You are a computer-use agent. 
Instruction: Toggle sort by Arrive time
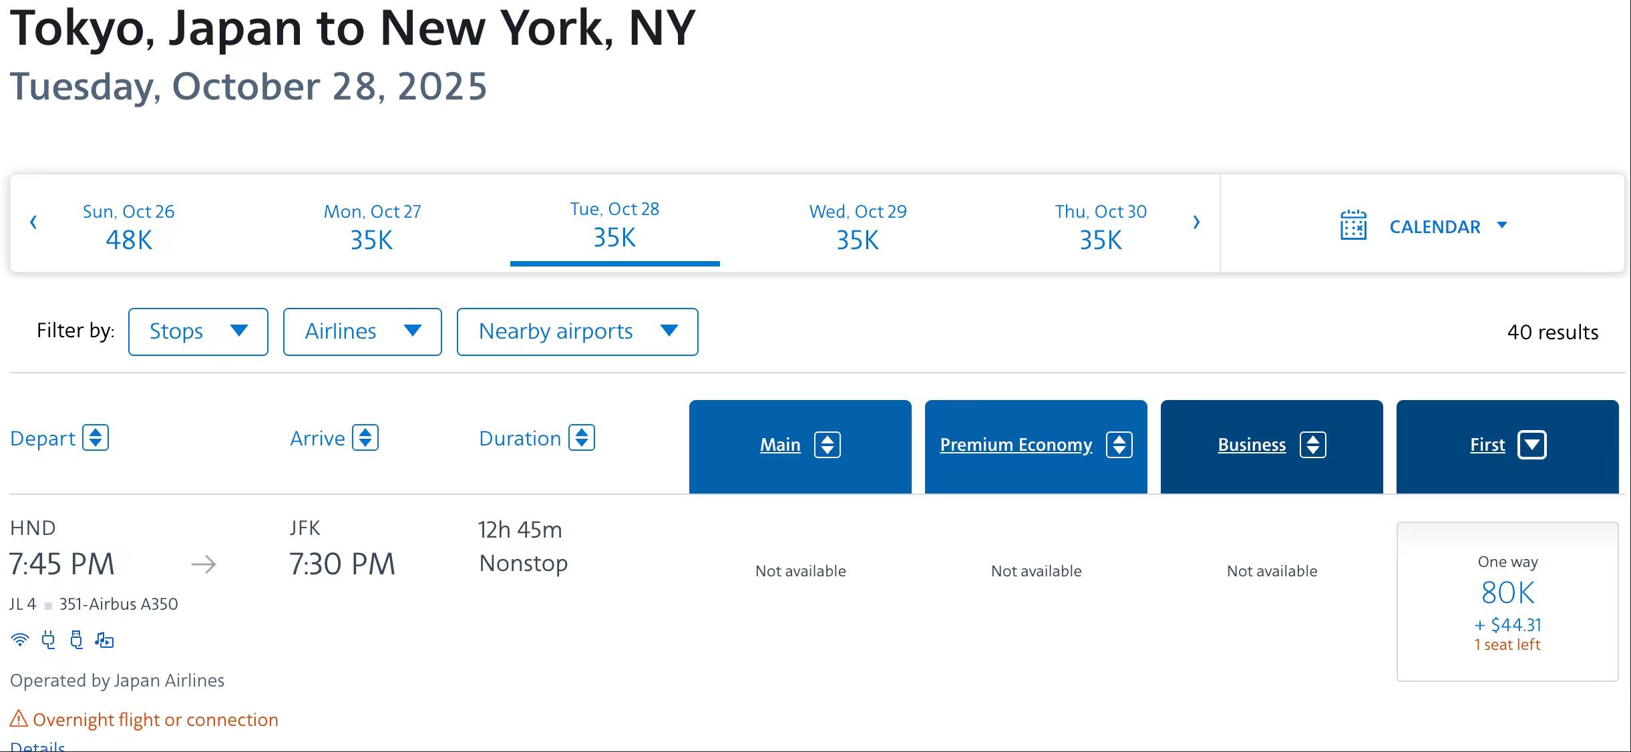click(x=365, y=438)
